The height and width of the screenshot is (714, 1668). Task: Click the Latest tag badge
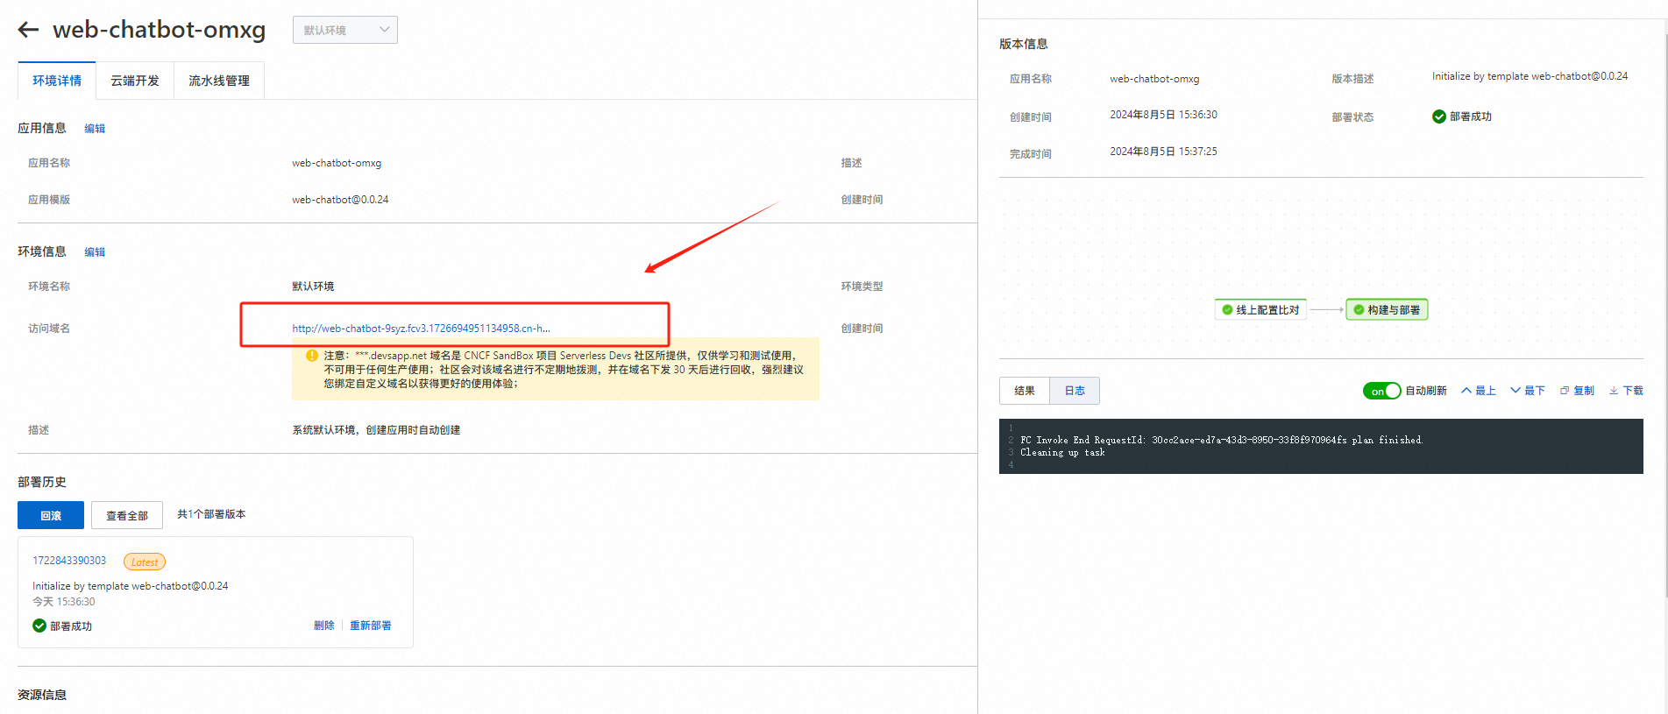(x=145, y=562)
